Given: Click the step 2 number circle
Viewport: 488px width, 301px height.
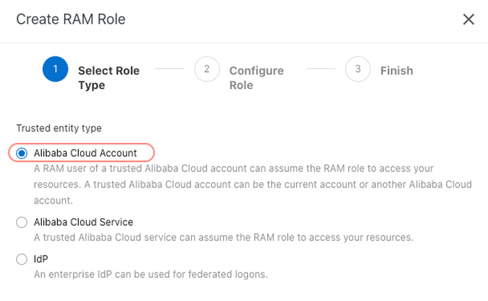Looking at the screenshot, I should tap(206, 69).
